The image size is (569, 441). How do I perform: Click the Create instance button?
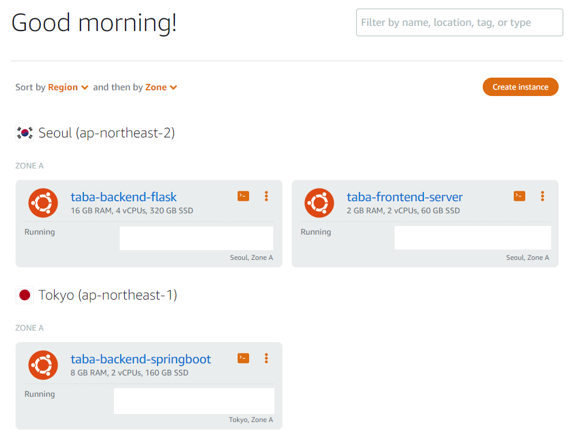[520, 87]
